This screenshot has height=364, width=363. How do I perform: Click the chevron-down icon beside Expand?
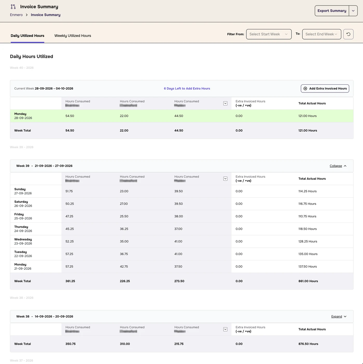click(x=345, y=316)
